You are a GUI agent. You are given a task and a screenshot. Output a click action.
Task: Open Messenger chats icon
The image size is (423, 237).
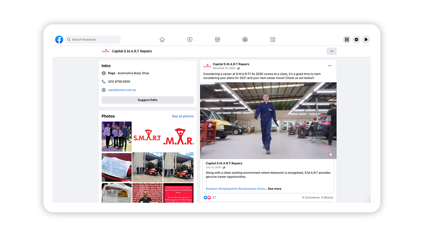pyautogui.click(x=357, y=39)
